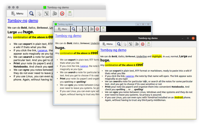
Task: Click the bold word 'Print' in the Windows-style window
Action: 62,79
